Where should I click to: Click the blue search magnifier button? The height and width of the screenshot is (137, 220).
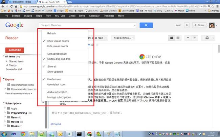[146, 25]
